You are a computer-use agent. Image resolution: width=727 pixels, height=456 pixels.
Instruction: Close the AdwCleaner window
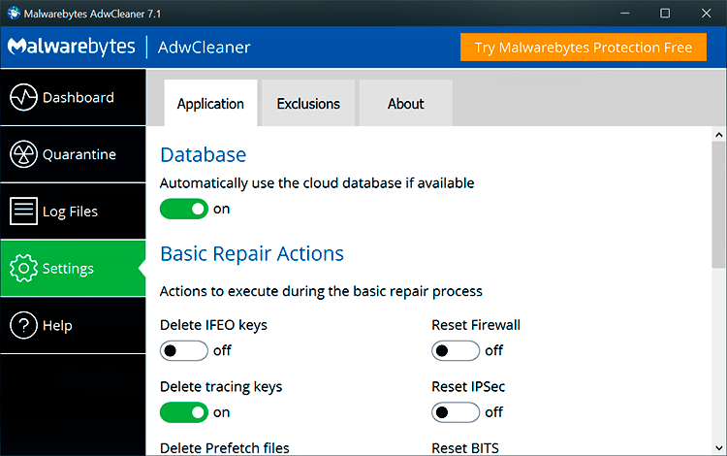[706, 13]
